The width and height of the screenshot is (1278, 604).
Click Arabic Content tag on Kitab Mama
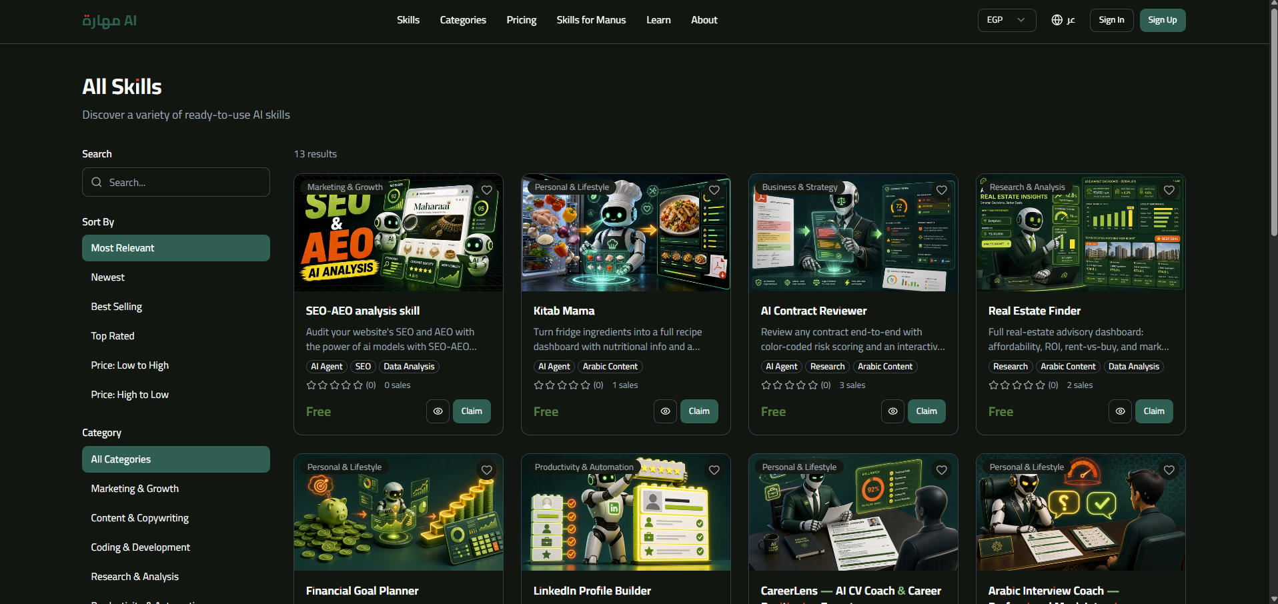click(x=610, y=367)
